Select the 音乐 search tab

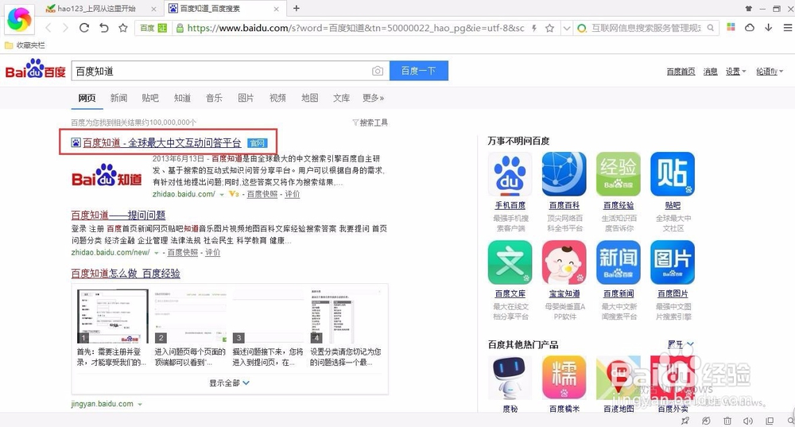click(x=214, y=98)
